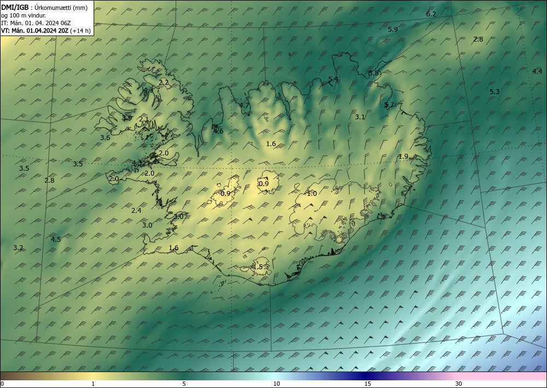Select the 1.0 value on the large glacier
The height and width of the screenshot is (388, 547).
(x=312, y=194)
